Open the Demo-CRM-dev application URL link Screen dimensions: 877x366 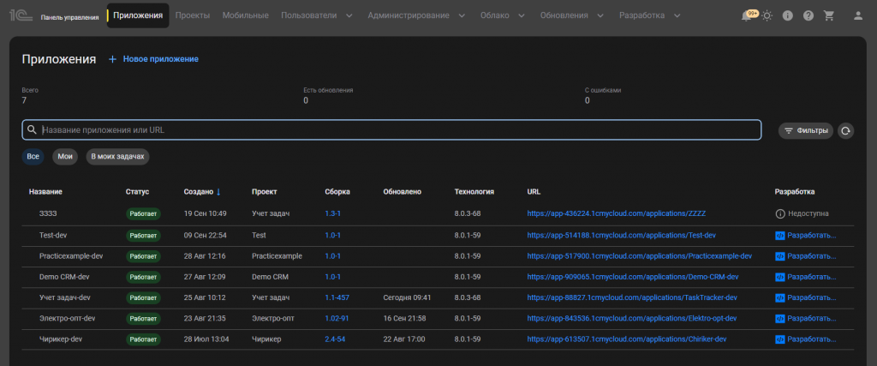[x=633, y=278]
